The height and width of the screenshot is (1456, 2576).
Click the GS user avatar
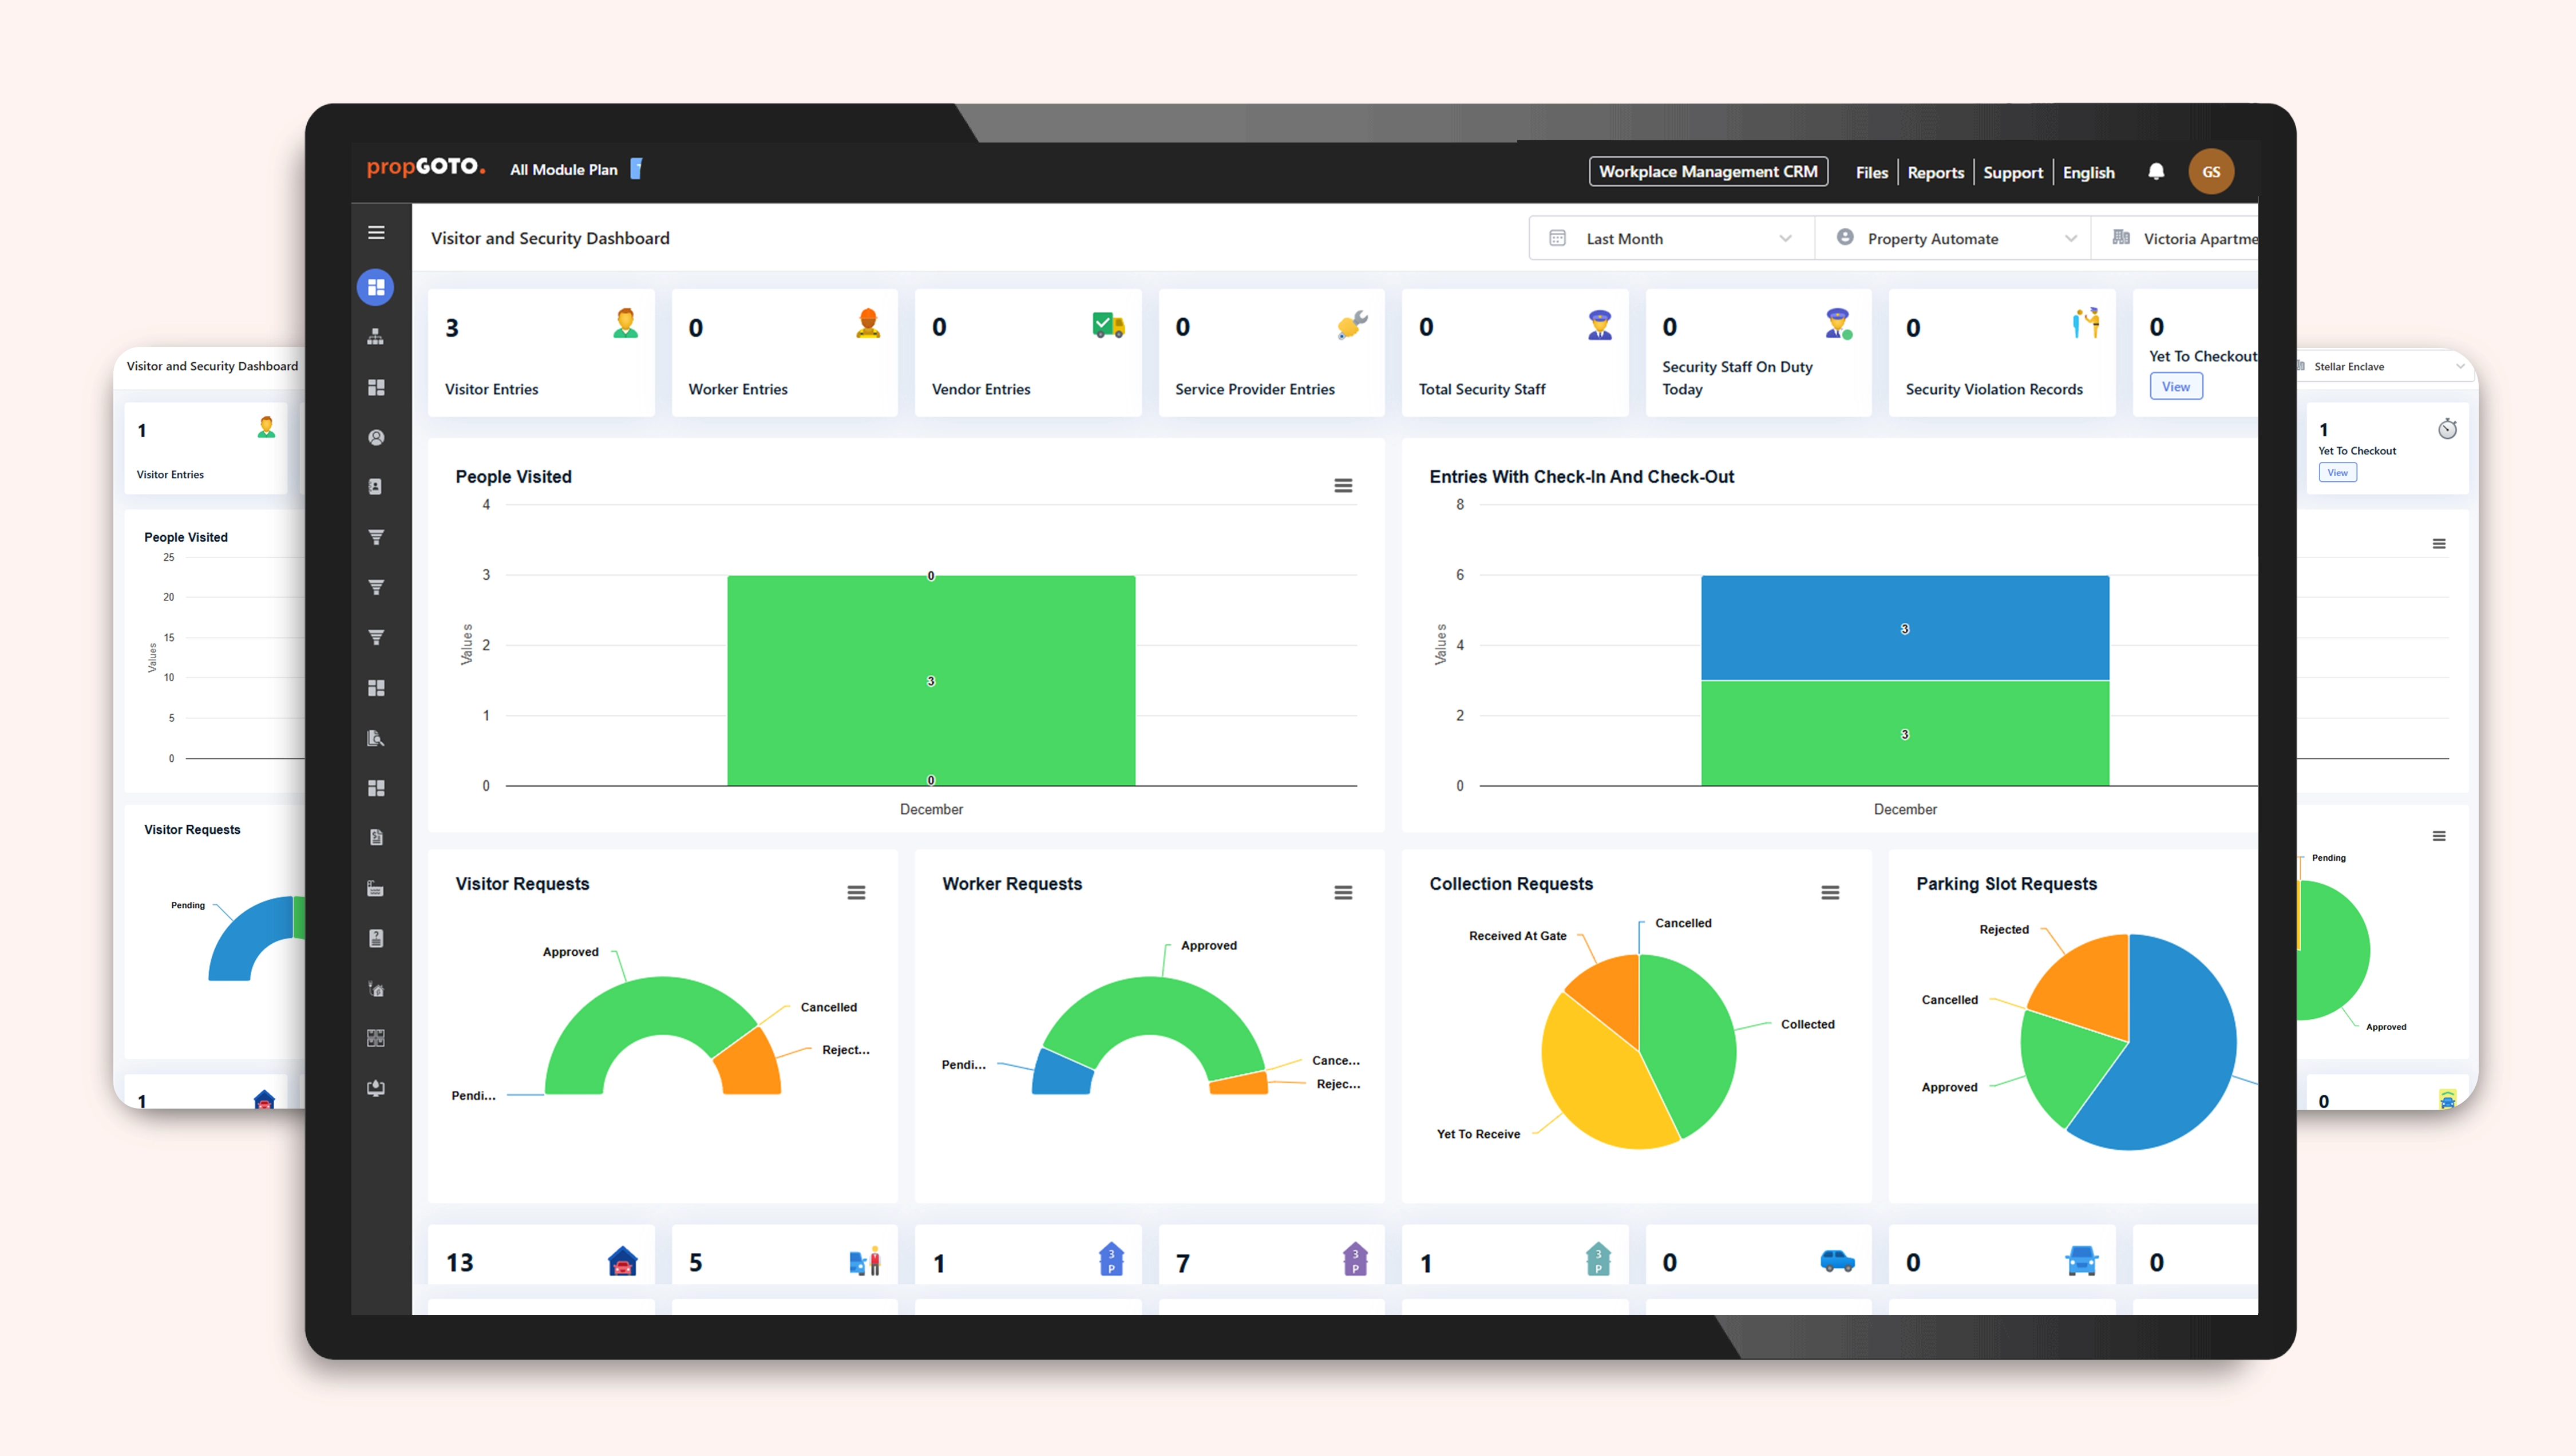pyautogui.click(x=2211, y=172)
